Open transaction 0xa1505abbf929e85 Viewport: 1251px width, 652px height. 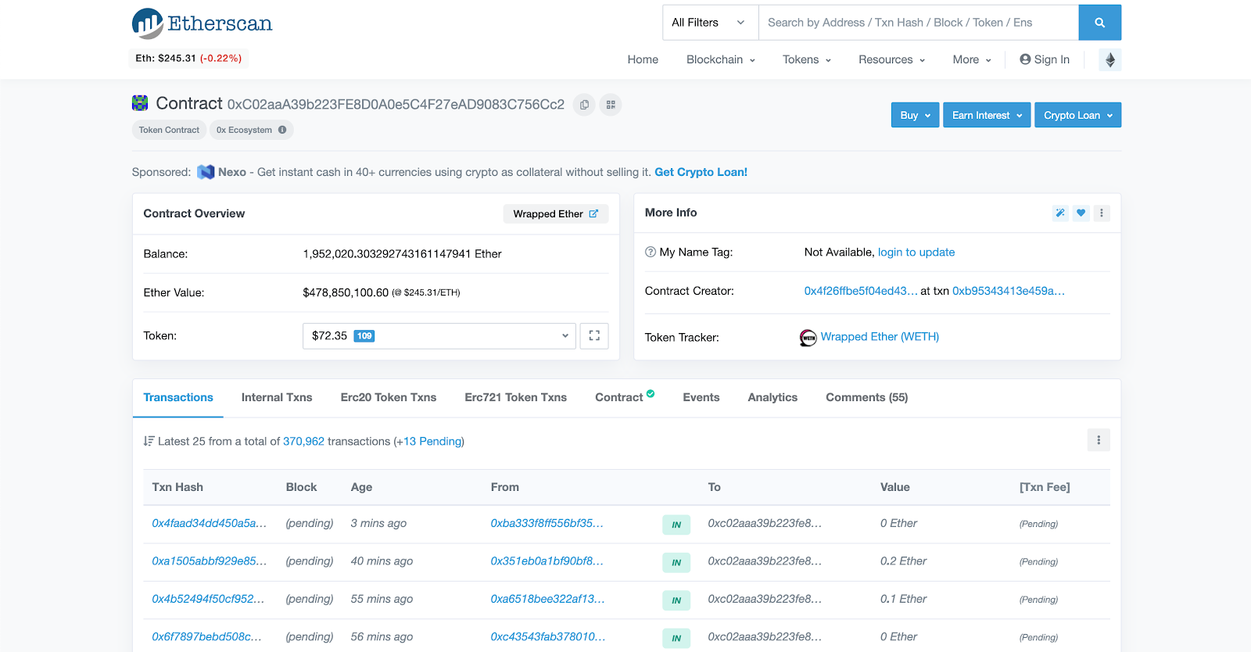click(x=210, y=561)
